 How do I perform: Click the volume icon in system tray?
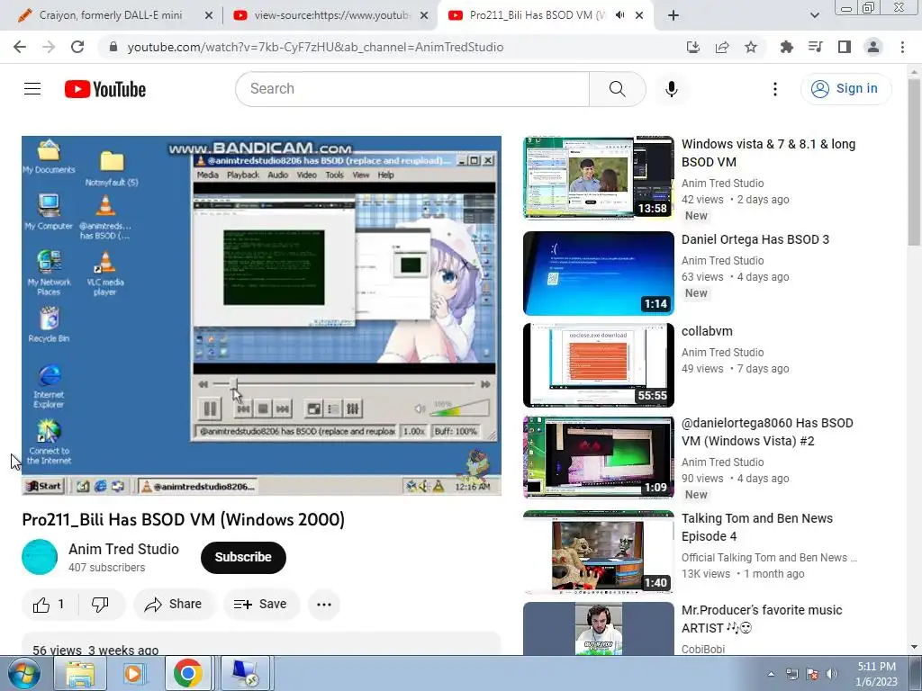pyautogui.click(x=831, y=674)
